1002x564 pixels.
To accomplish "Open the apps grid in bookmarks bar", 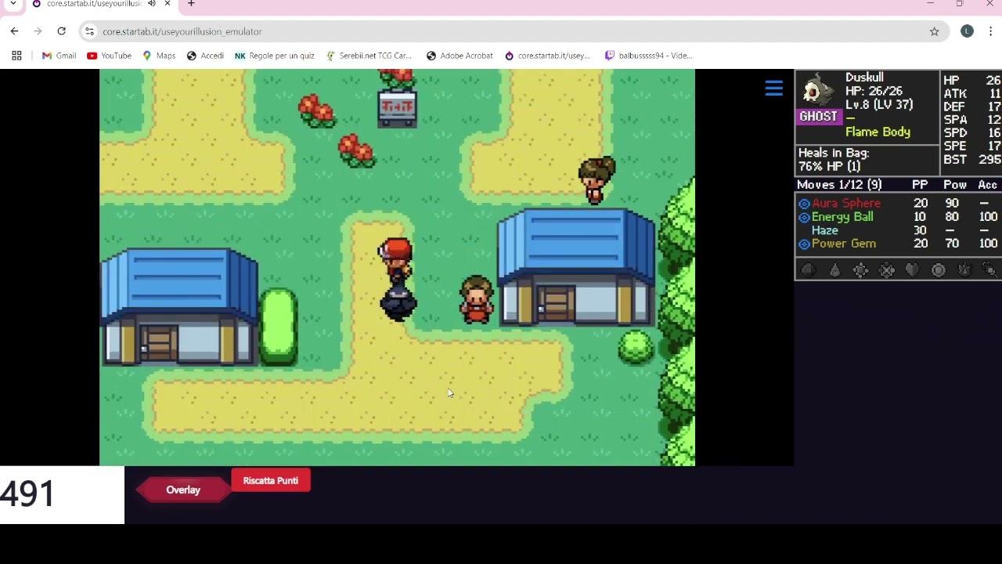I will (16, 56).
